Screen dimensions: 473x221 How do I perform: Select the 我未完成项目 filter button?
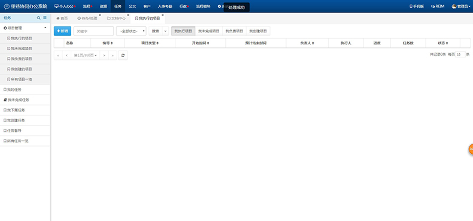[x=209, y=31]
